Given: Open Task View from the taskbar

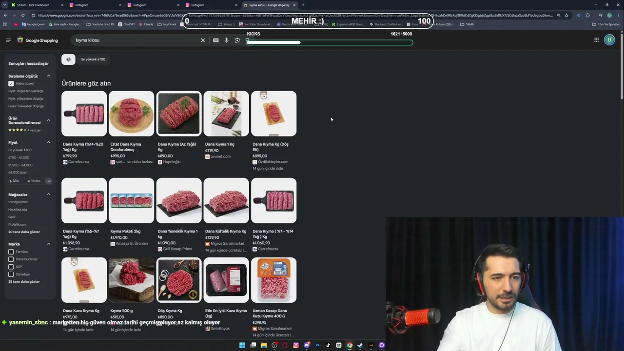Looking at the screenshot, I should point(253,345).
